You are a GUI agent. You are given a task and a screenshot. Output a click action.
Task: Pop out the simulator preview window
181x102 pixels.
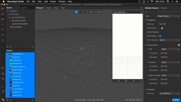(141, 12)
